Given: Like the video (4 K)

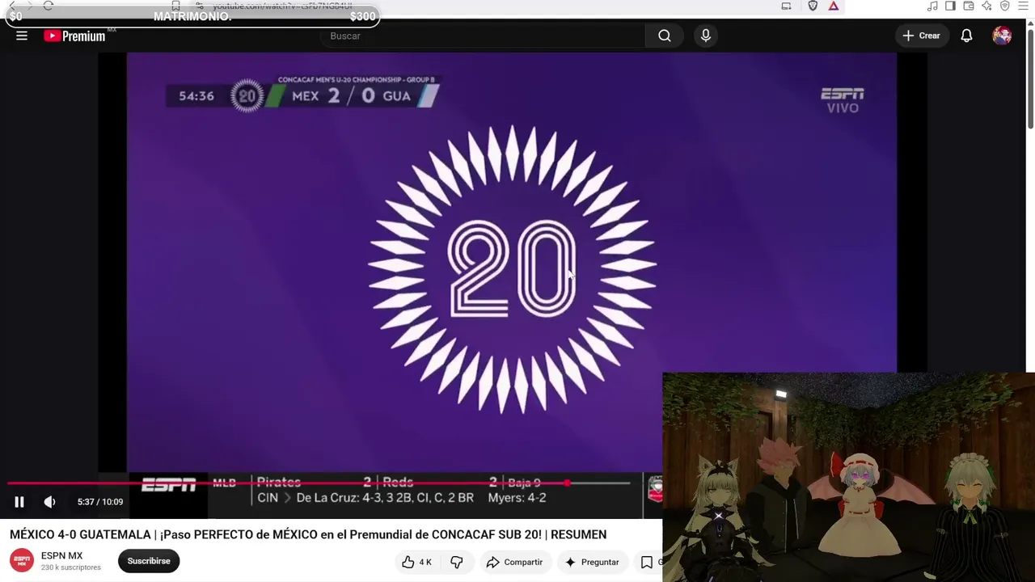Looking at the screenshot, I should 417,562.
